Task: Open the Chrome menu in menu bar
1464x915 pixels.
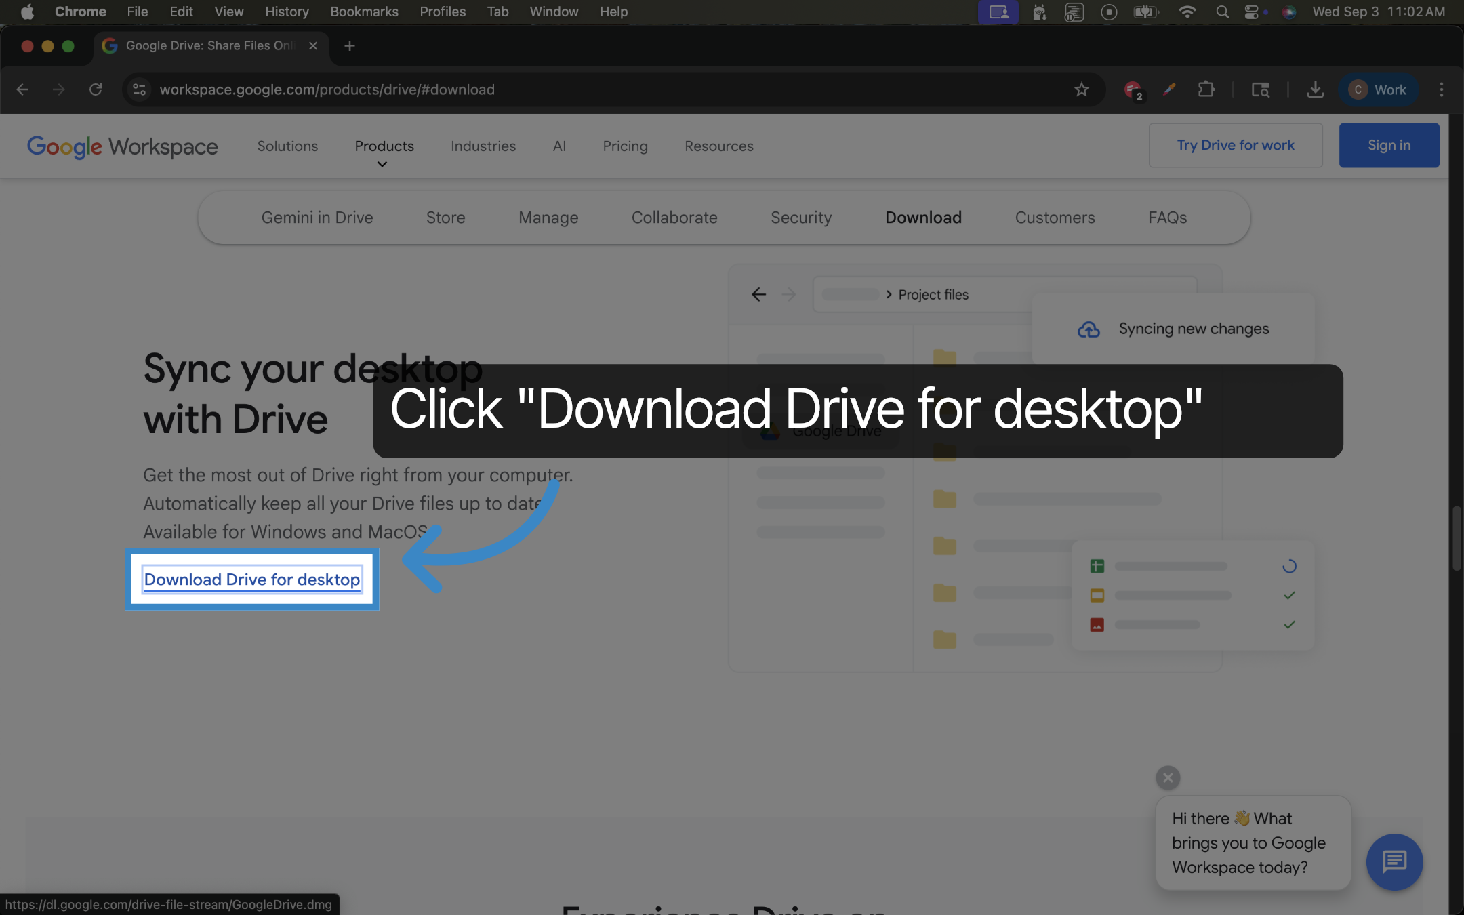Action: (81, 12)
